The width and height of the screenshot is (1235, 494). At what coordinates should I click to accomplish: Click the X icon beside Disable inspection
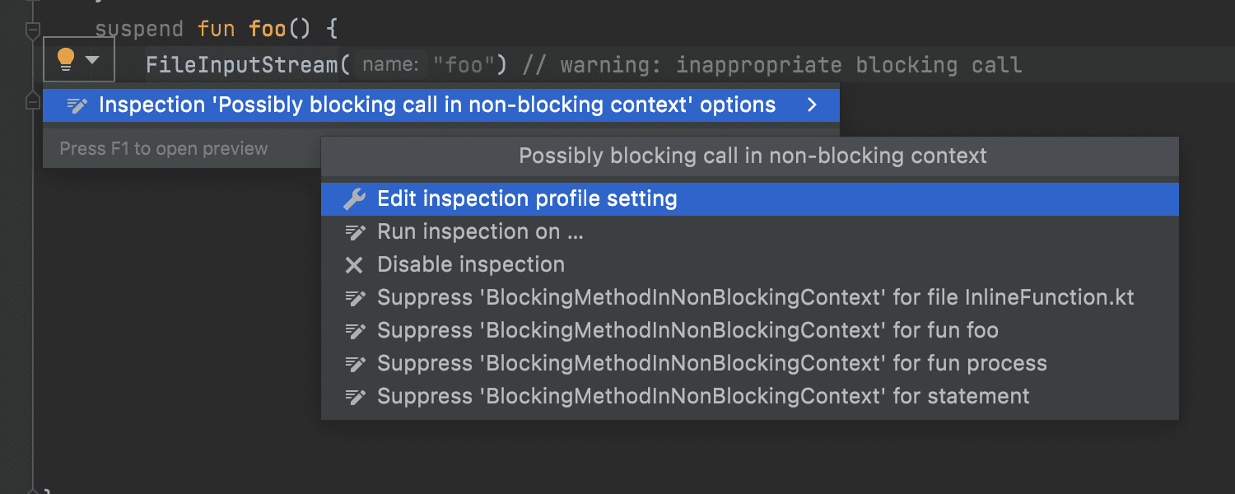coord(354,265)
